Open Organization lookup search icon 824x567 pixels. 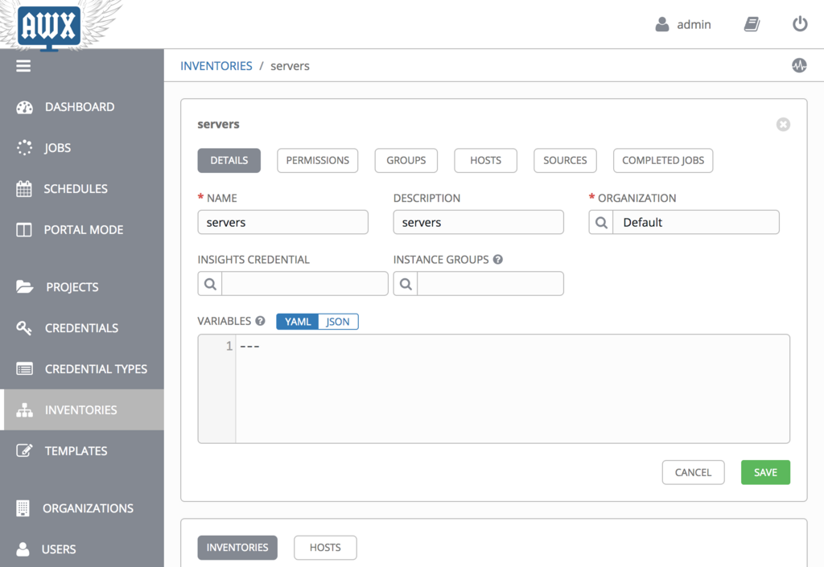pos(601,223)
